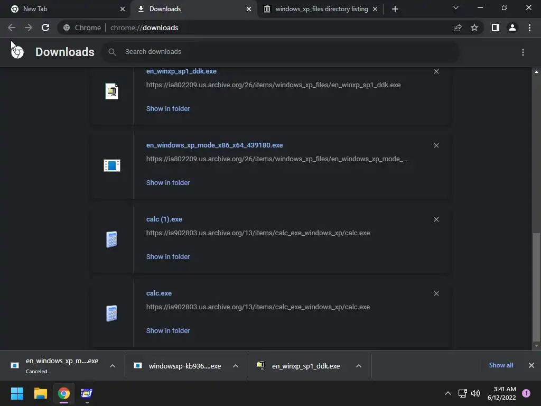
Task: Remove en_windows_xp_mode_x86_x64_439180.exe from list
Action: click(436, 145)
